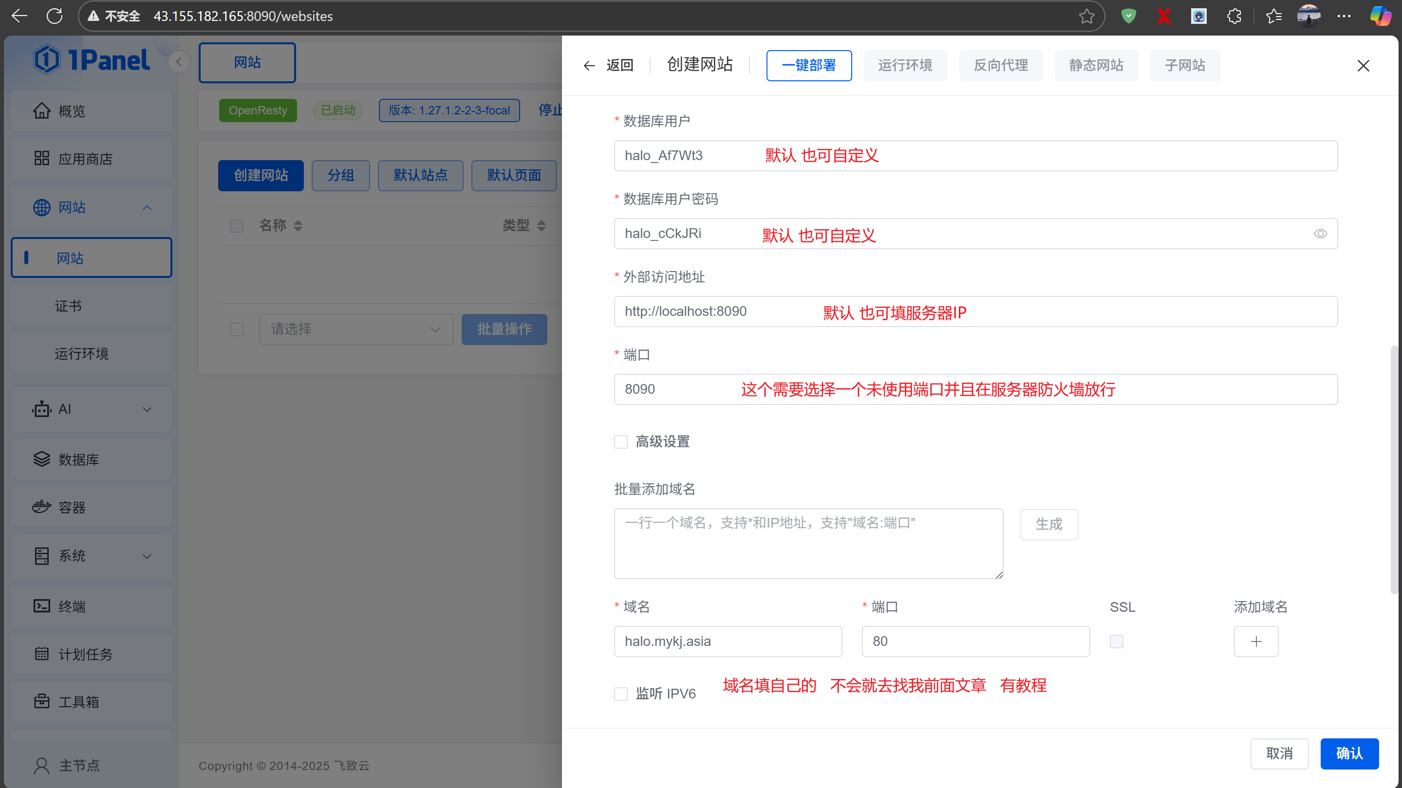Click the 概览 home icon
Viewport: 1402px width, 788px height.
point(41,111)
